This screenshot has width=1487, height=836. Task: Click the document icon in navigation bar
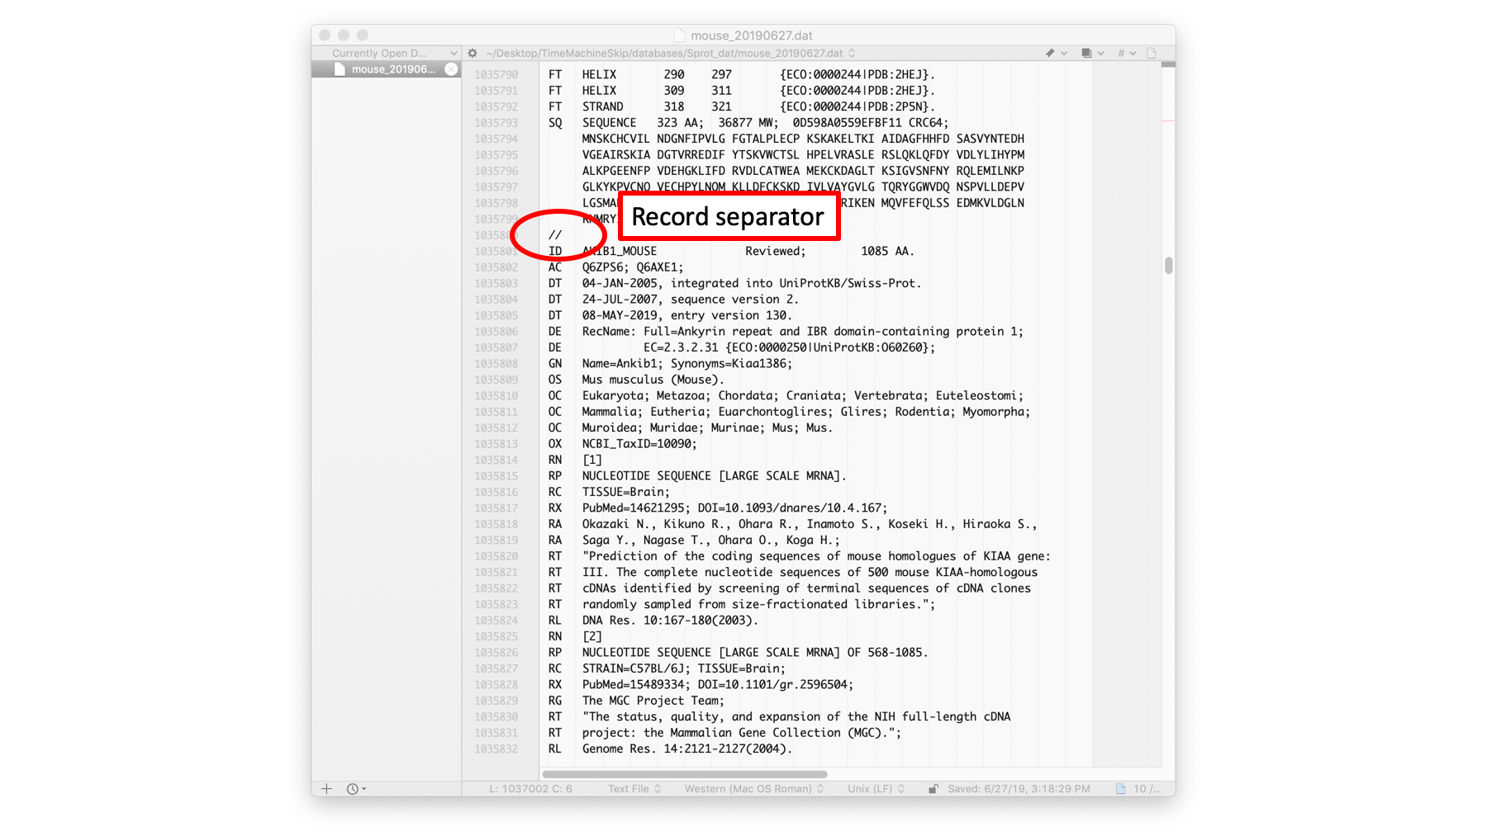1152,53
